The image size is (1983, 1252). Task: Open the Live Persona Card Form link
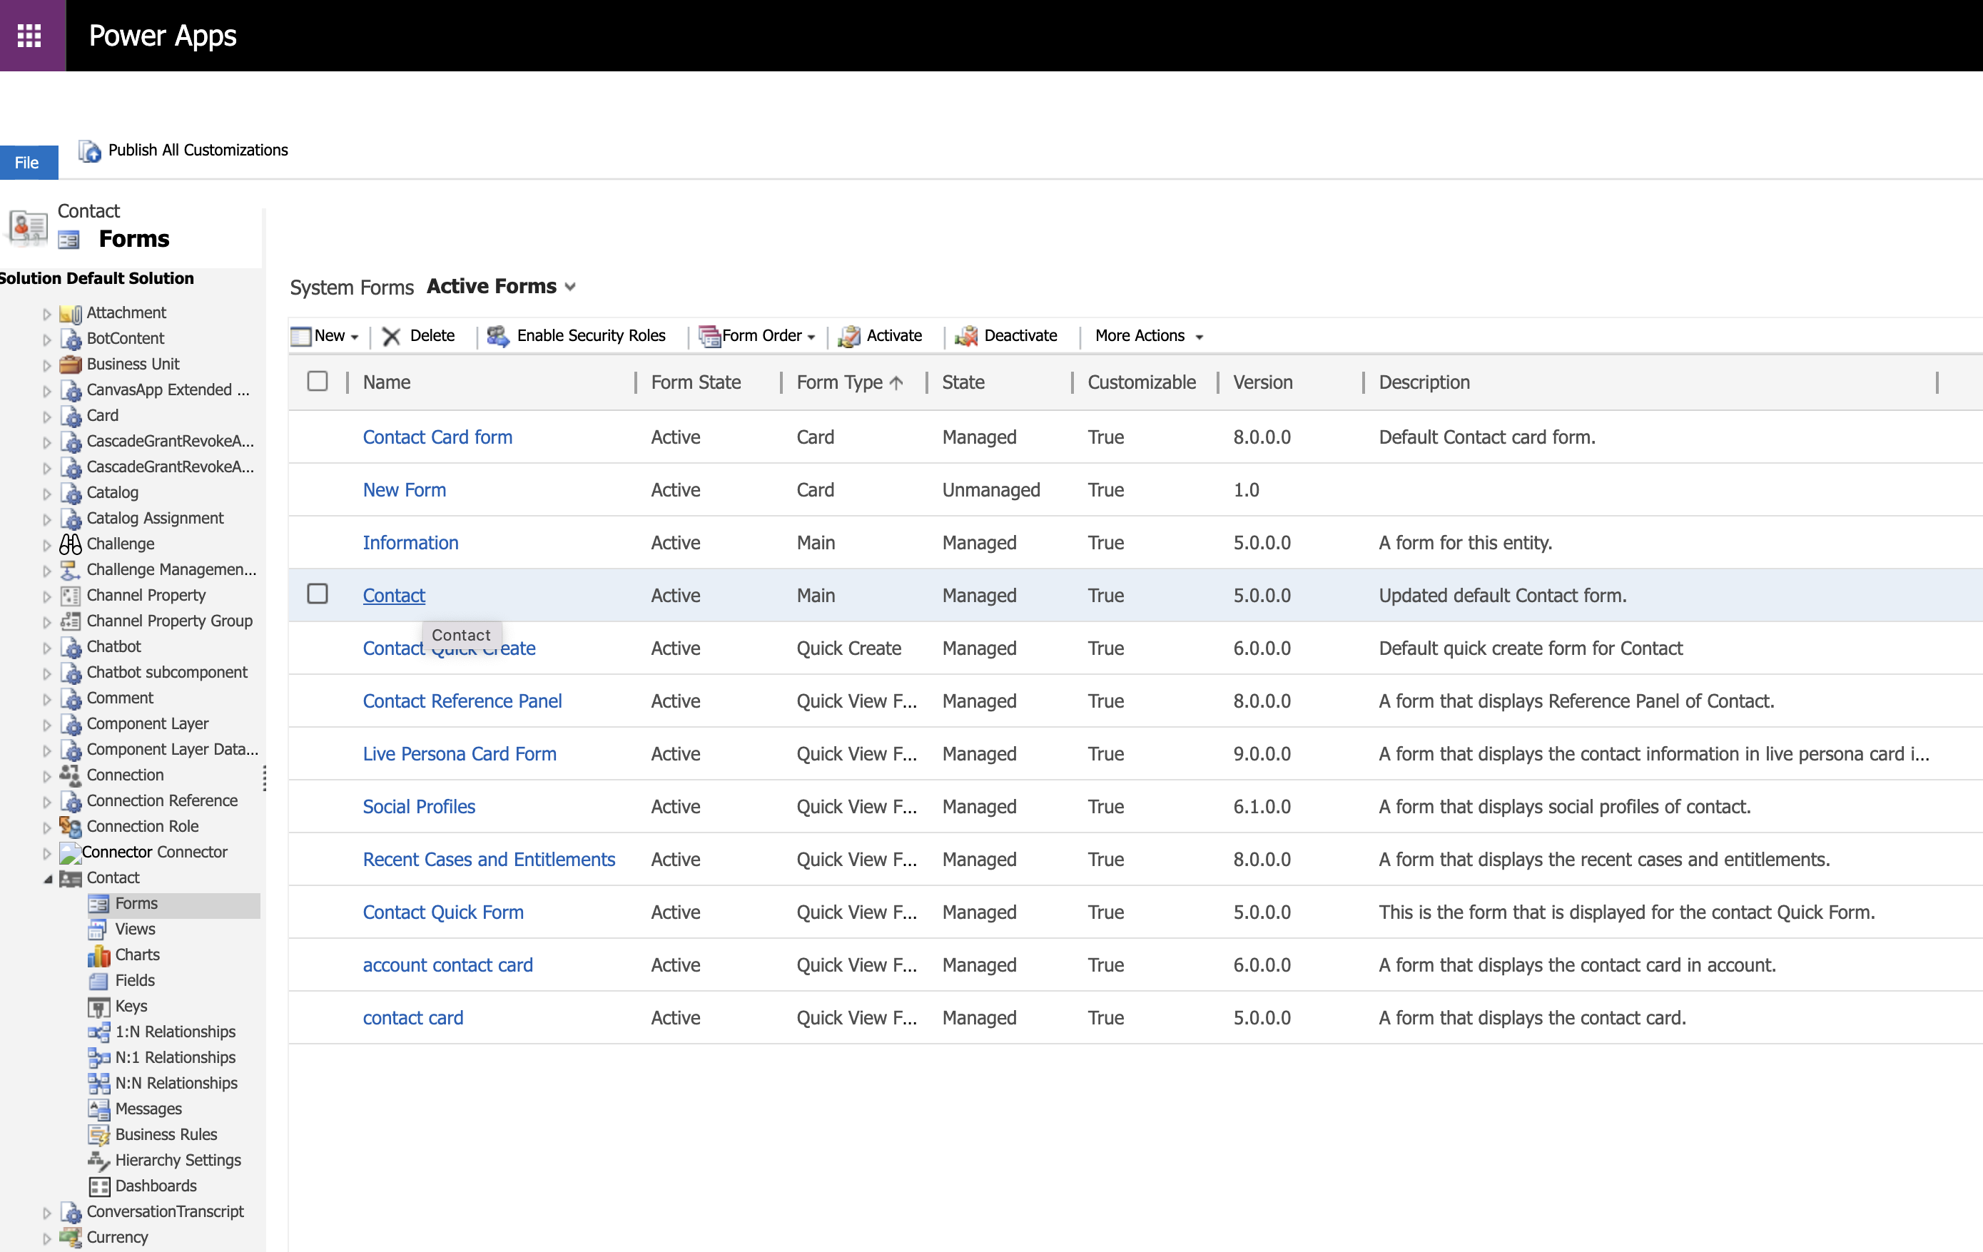click(460, 754)
